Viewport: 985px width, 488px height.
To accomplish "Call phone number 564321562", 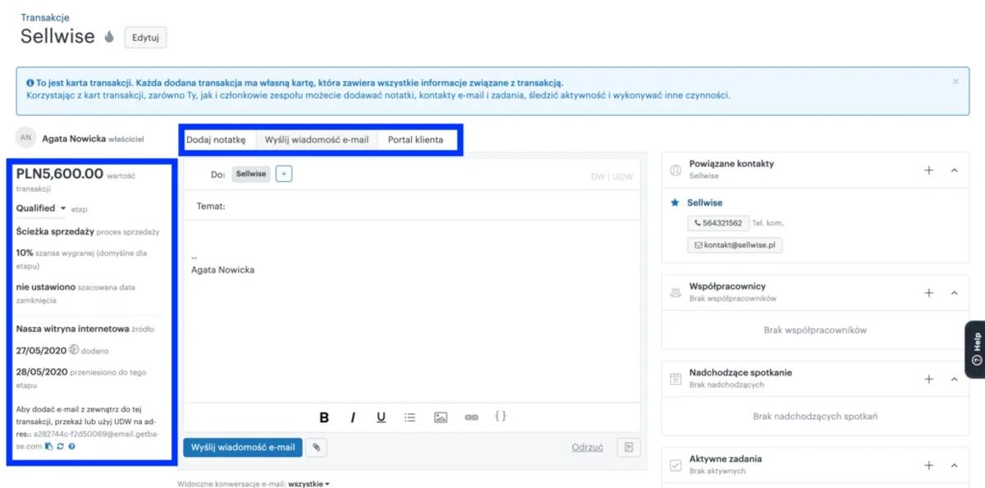I will tap(718, 223).
